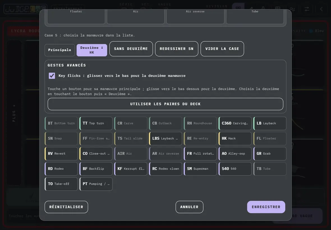This screenshot has width=331, height=230.
Task: Choose the KF Kerrupt flip maneuver
Action: [131, 169]
